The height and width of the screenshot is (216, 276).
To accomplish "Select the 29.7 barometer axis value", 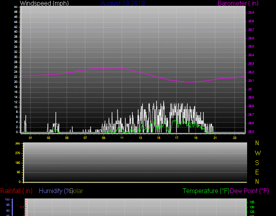I will 251,30.
